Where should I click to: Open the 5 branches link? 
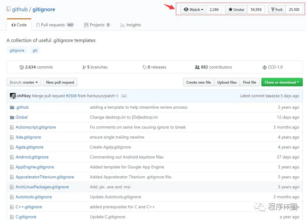click(x=95, y=67)
